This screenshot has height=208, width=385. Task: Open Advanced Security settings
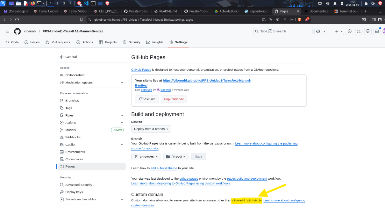coord(92,185)
